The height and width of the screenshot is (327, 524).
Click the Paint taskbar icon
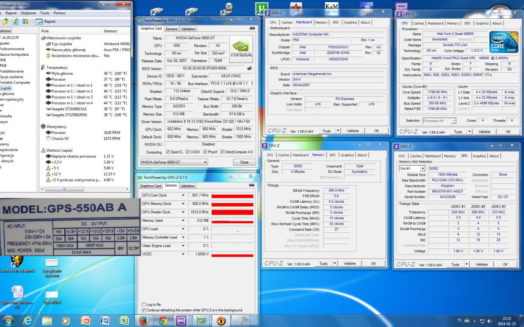tap(240, 320)
